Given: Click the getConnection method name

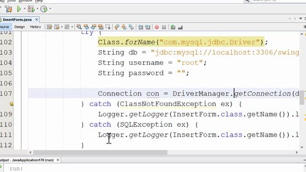Looking at the screenshot, I should pos(262,94).
